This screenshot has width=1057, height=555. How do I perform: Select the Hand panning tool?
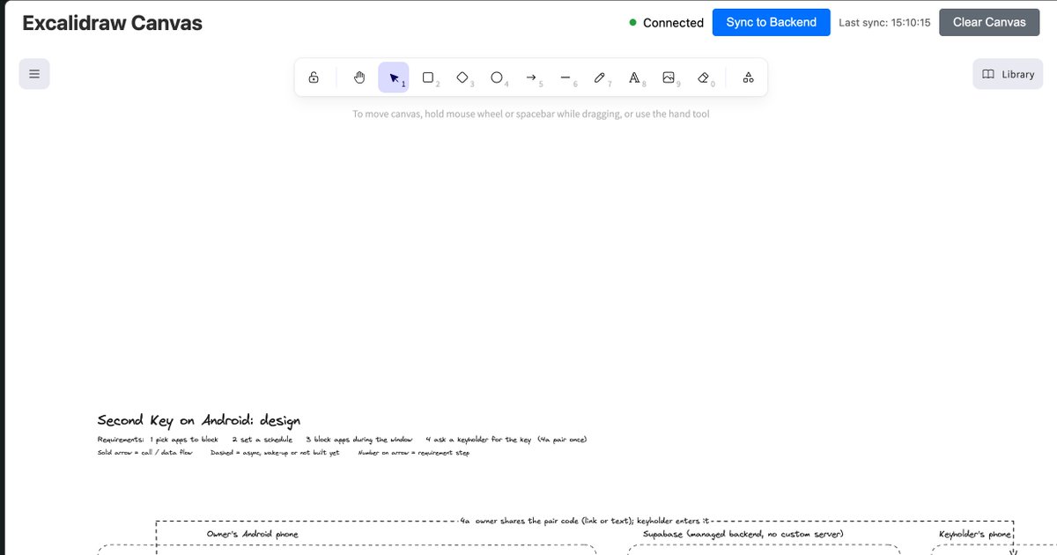pos(359,78)
